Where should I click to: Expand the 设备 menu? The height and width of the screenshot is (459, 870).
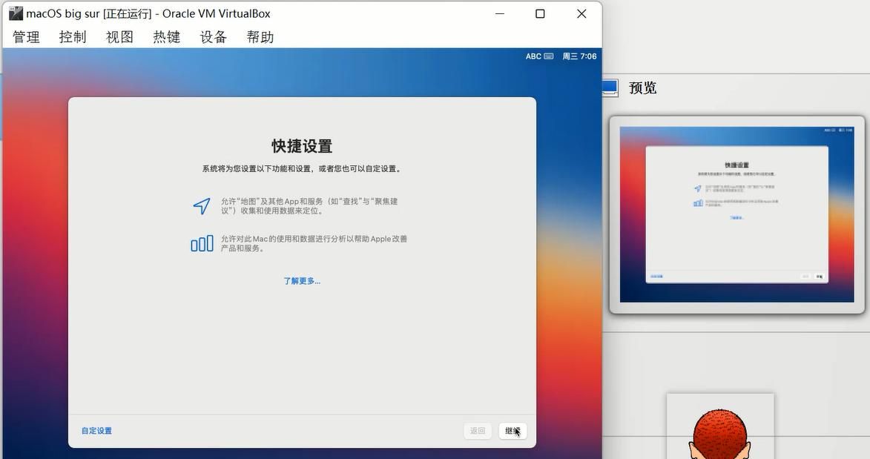[x=213, y=37]
